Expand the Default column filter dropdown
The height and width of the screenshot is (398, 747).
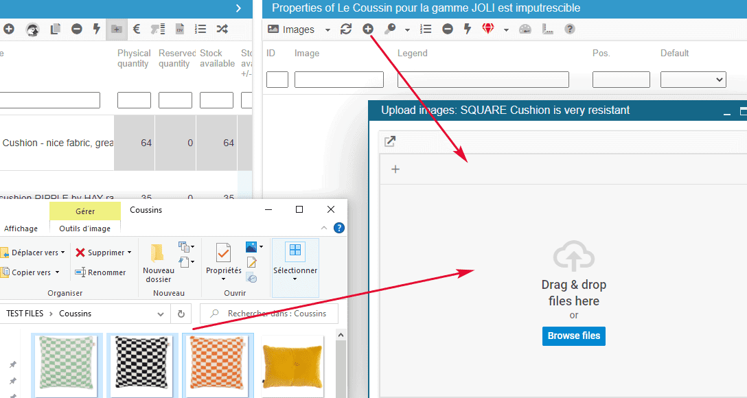693,80
